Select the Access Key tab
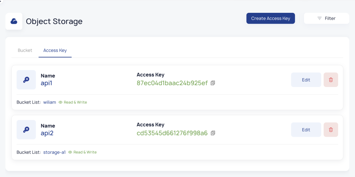Image resolution: width=355 pixels, height=177 pixels. (x=55, y=51)
